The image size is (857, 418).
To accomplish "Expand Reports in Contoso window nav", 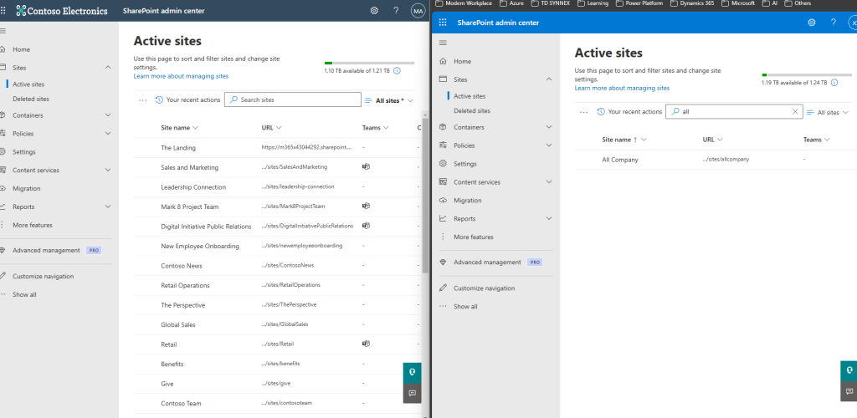I will [108, 206].
